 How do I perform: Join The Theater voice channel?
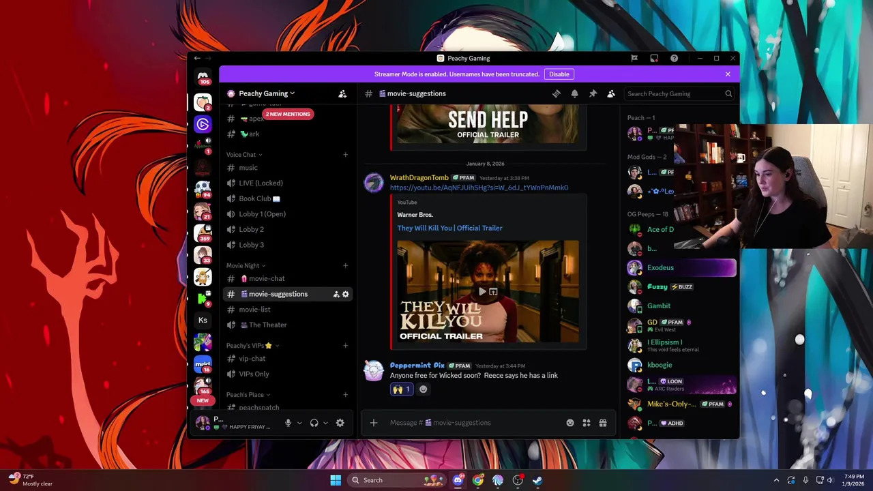point(287,325)
